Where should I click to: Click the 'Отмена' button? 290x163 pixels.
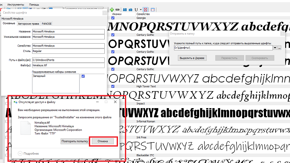click(103, 141)
